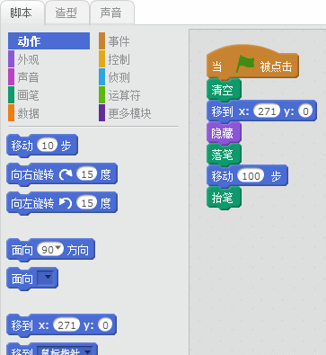Click the 面向 90 方向 block
Image resolution: width=326 pixels, height=355 pixels.
click(x=50, y=249)
